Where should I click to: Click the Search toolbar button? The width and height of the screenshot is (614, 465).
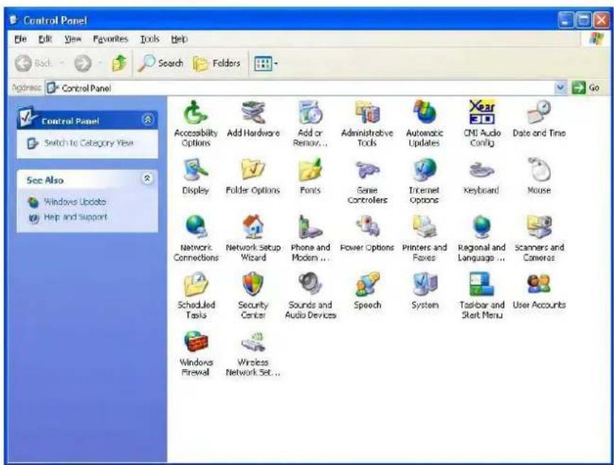tap(161, 63)
